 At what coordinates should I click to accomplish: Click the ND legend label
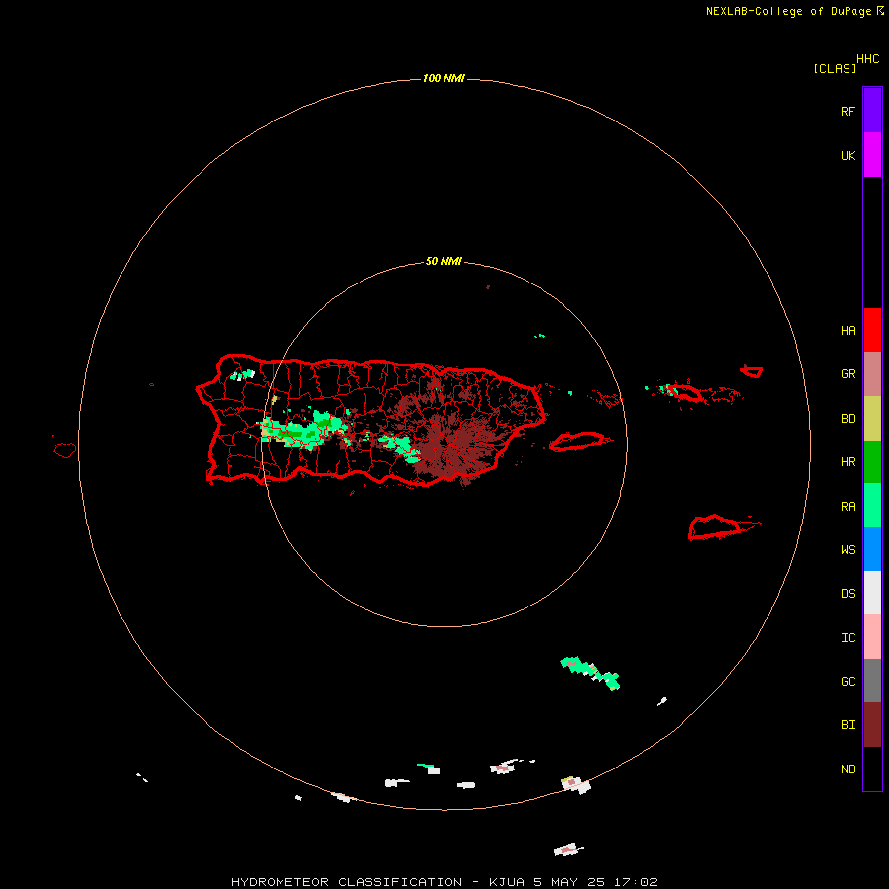point(848,769)
